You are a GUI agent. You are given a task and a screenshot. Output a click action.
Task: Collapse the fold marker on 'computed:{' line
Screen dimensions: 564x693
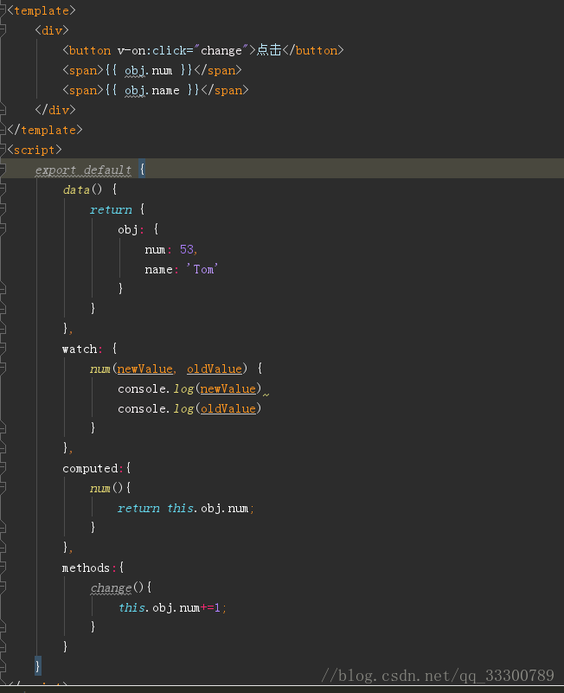click(x=3, y=467)
